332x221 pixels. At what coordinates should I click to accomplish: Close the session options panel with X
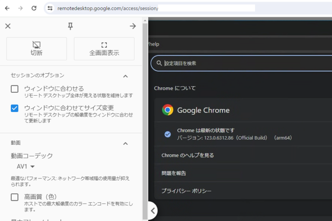pos(8,26)
